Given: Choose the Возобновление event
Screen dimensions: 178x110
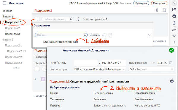Looking at the screenshot, I should 144,99.
